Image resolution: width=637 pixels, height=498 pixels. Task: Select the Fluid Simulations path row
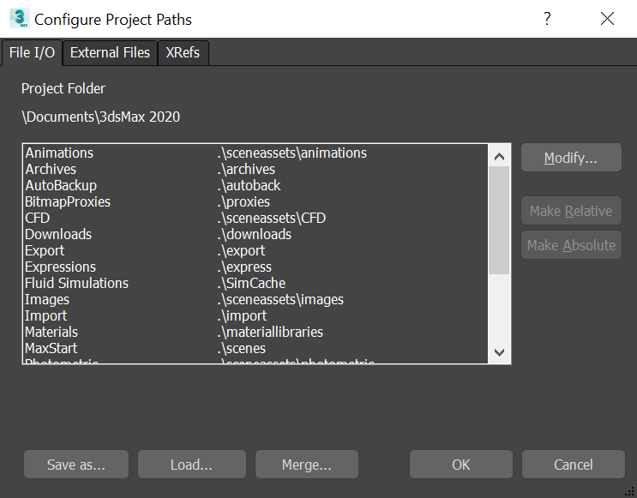[255, 283]
